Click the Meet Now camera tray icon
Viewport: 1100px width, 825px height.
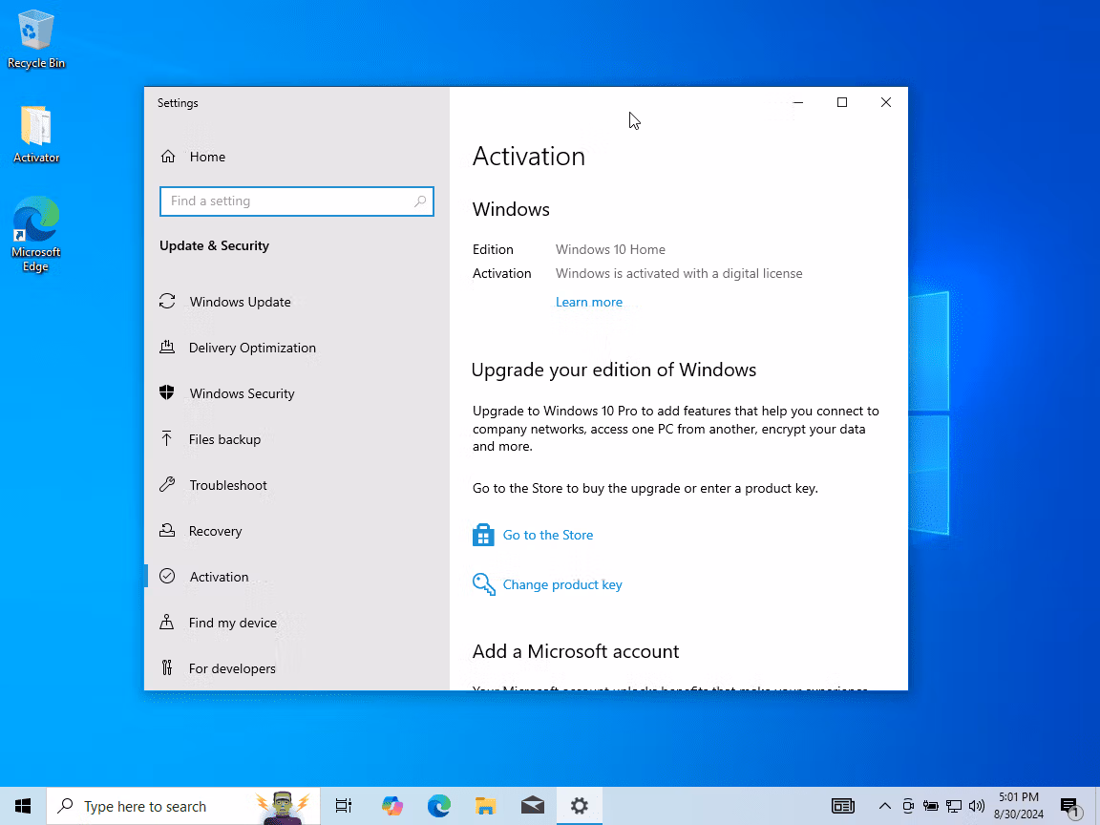(908, 806)
